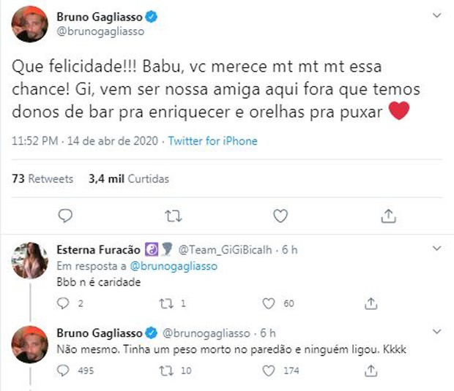Share Esterna Furacão's reply

point(371,303)
